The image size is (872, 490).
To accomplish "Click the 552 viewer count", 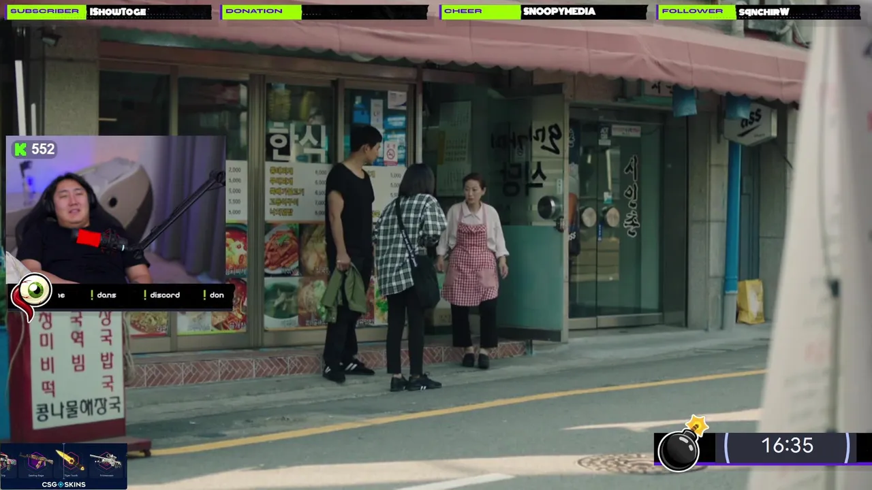I will coord(43,149).
